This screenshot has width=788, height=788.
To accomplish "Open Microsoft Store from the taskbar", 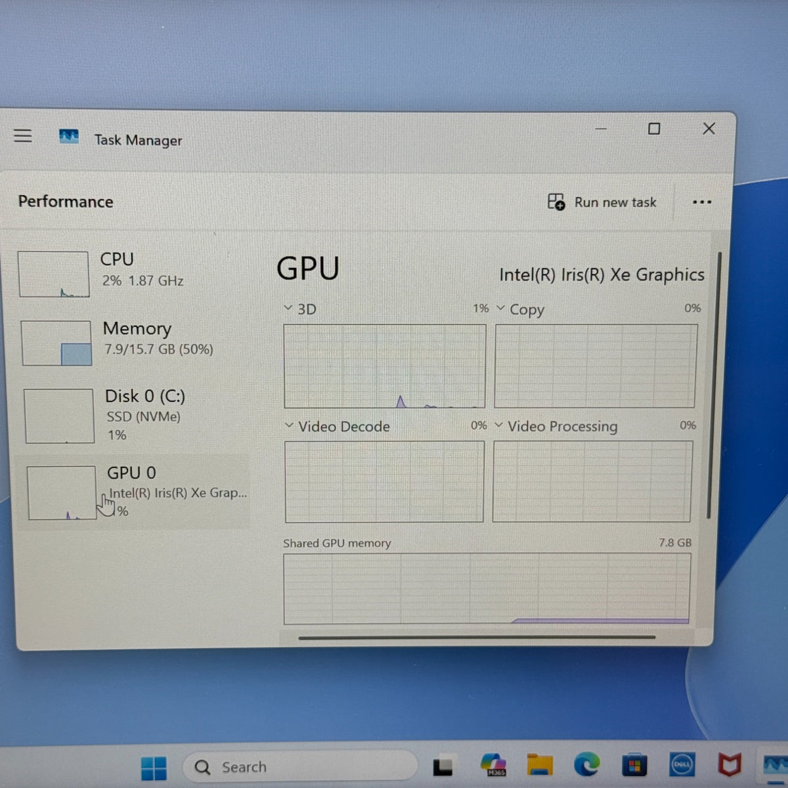I will 634,765.
